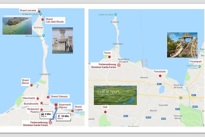Click the Via Brescia street name
Image resolution: width=205 pixels, height=137 pixels.
25,107
